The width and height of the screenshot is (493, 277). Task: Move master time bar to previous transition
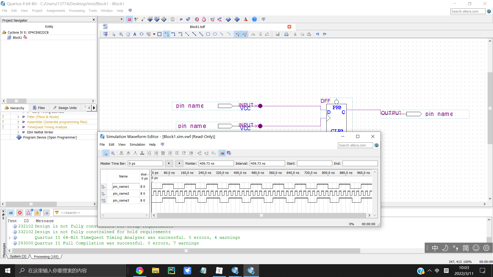tap(169, 163)
